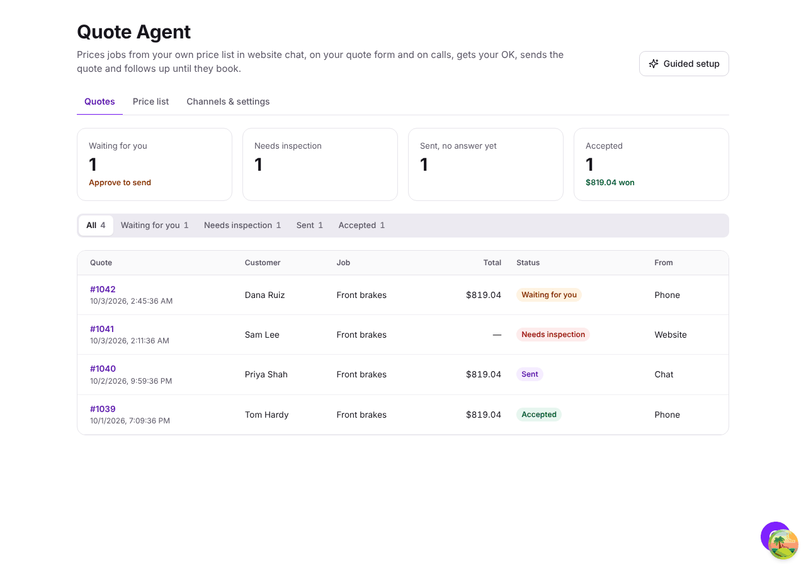
Task: Click the Waiting for you summary card
Action: (x=154, y=164)
